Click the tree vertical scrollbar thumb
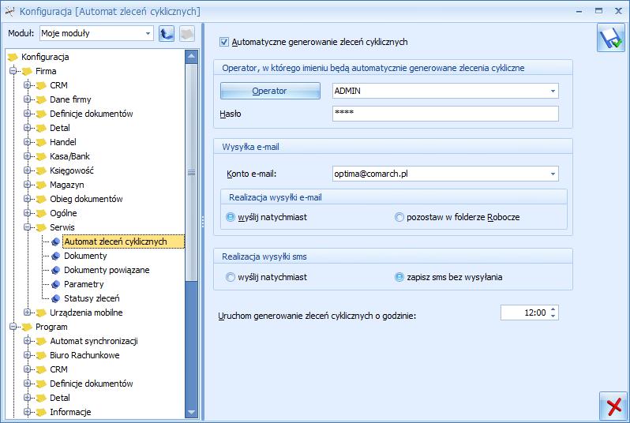 (191, 172)
